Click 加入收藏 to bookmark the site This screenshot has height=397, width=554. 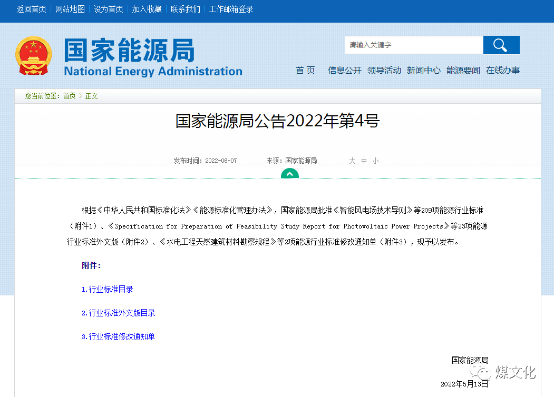(x=147, y=9)
